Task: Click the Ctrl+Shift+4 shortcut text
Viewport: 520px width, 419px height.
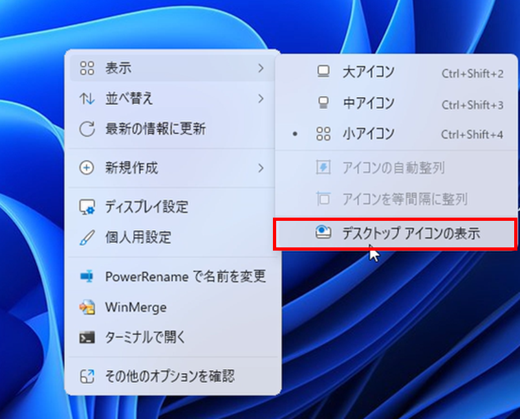Action: coord(472,135)
